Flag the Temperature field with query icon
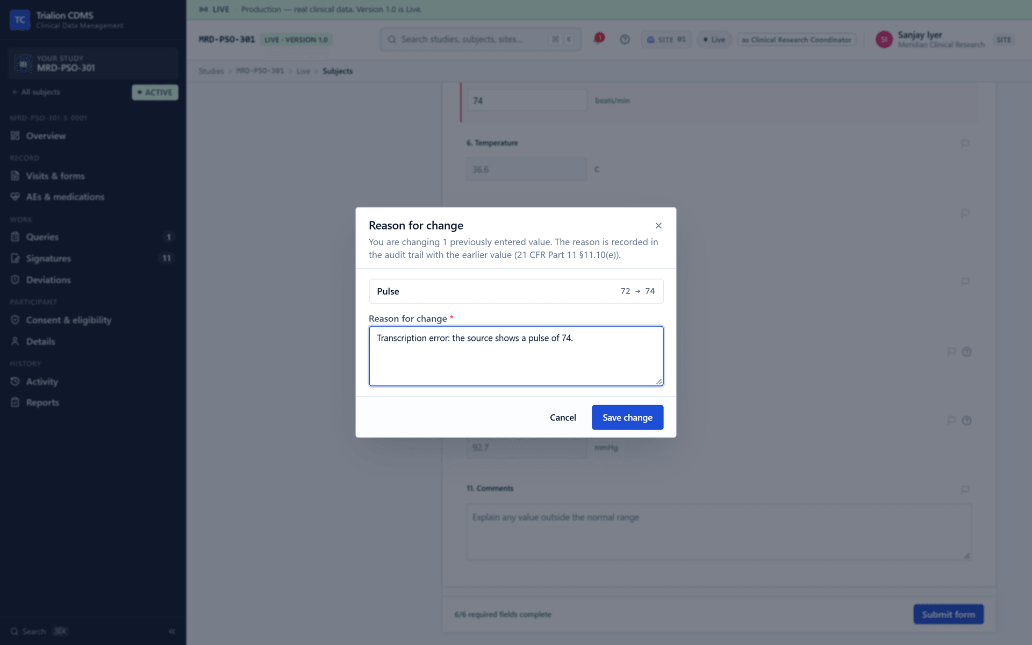Viewport: 1032px width, 645px height. 965,144
